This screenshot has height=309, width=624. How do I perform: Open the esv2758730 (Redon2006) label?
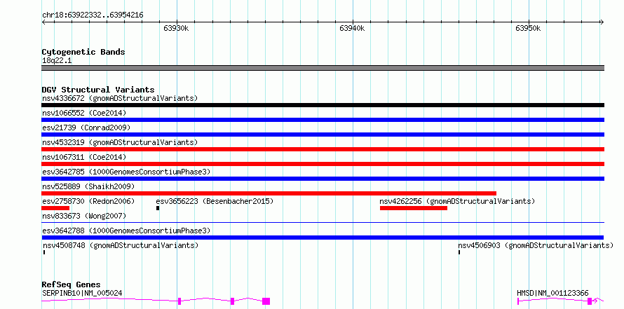point(88,201)
